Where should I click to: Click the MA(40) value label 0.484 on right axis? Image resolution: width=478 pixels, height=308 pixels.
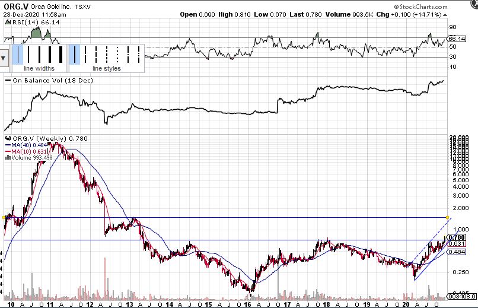(457, 252)
